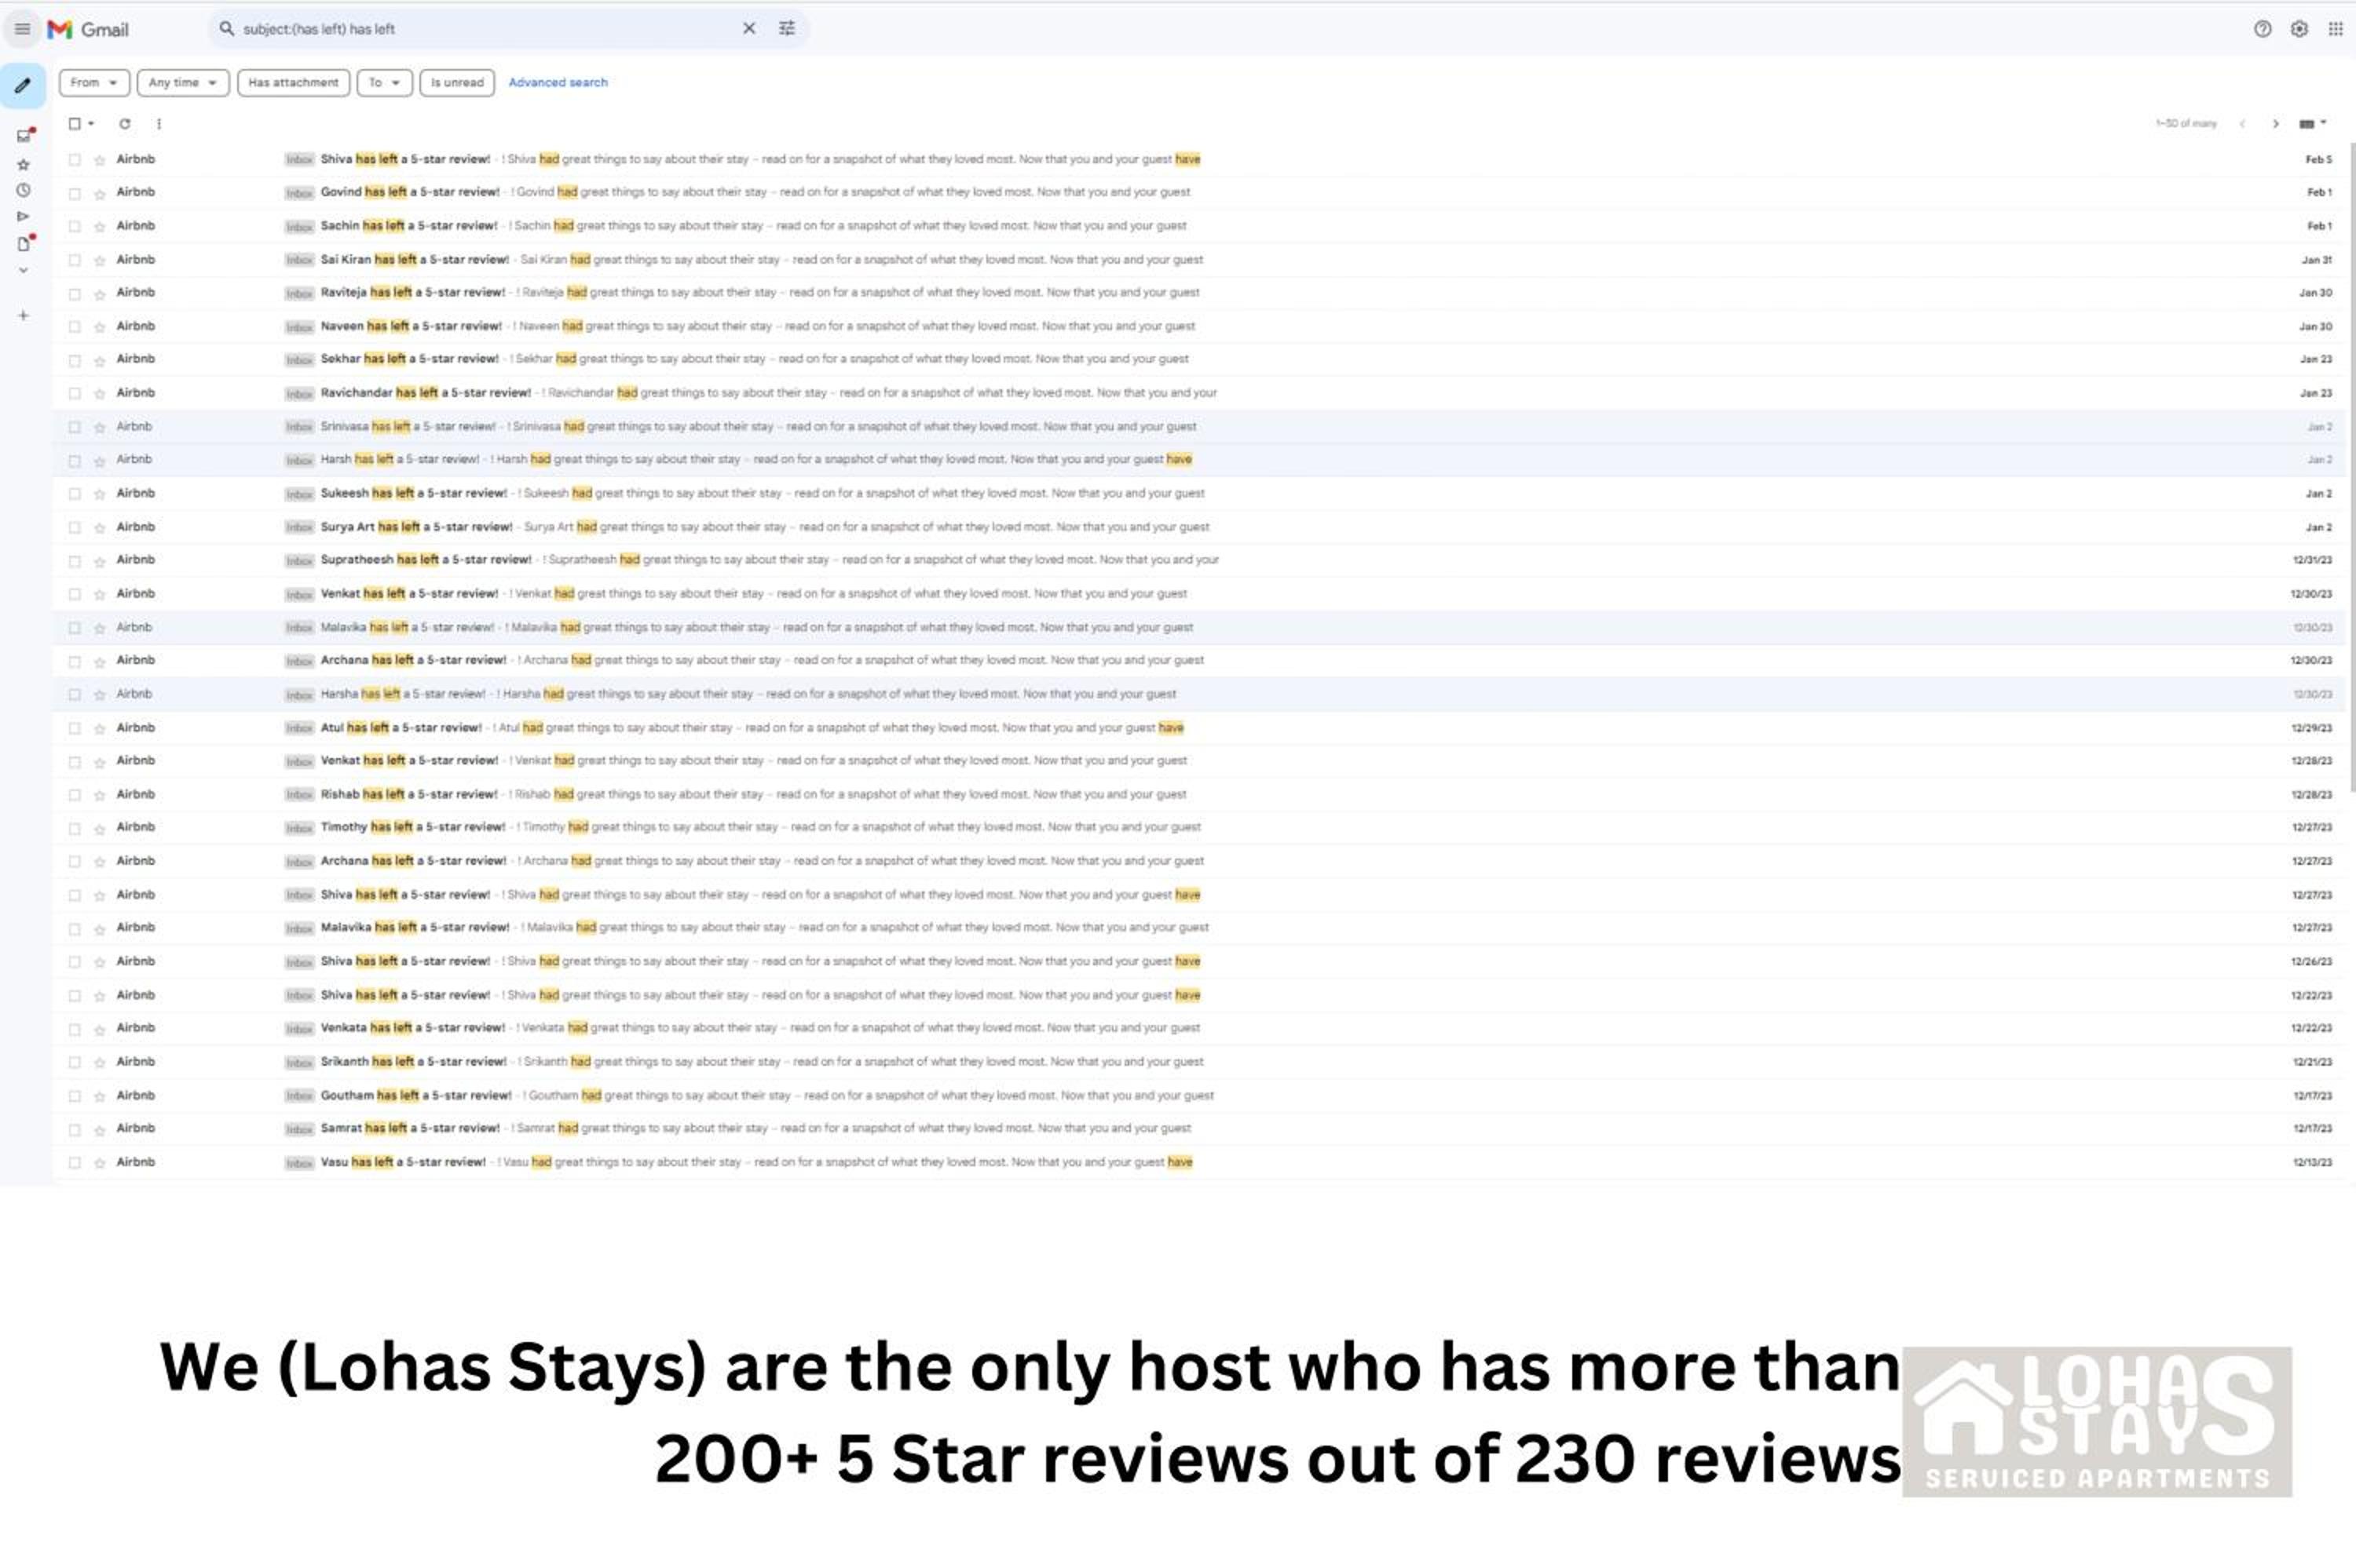The width and height of the screenshot is (2356, 1568).
Task: Tick checkbox for Shiva Feb 5 email
Action: (74, 160)
